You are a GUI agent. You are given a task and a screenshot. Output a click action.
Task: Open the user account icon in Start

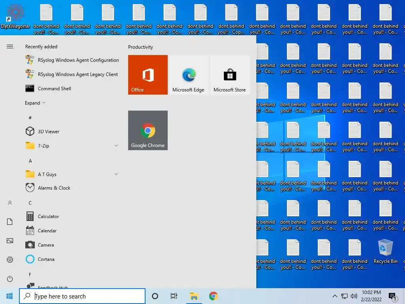pos(10,203)
